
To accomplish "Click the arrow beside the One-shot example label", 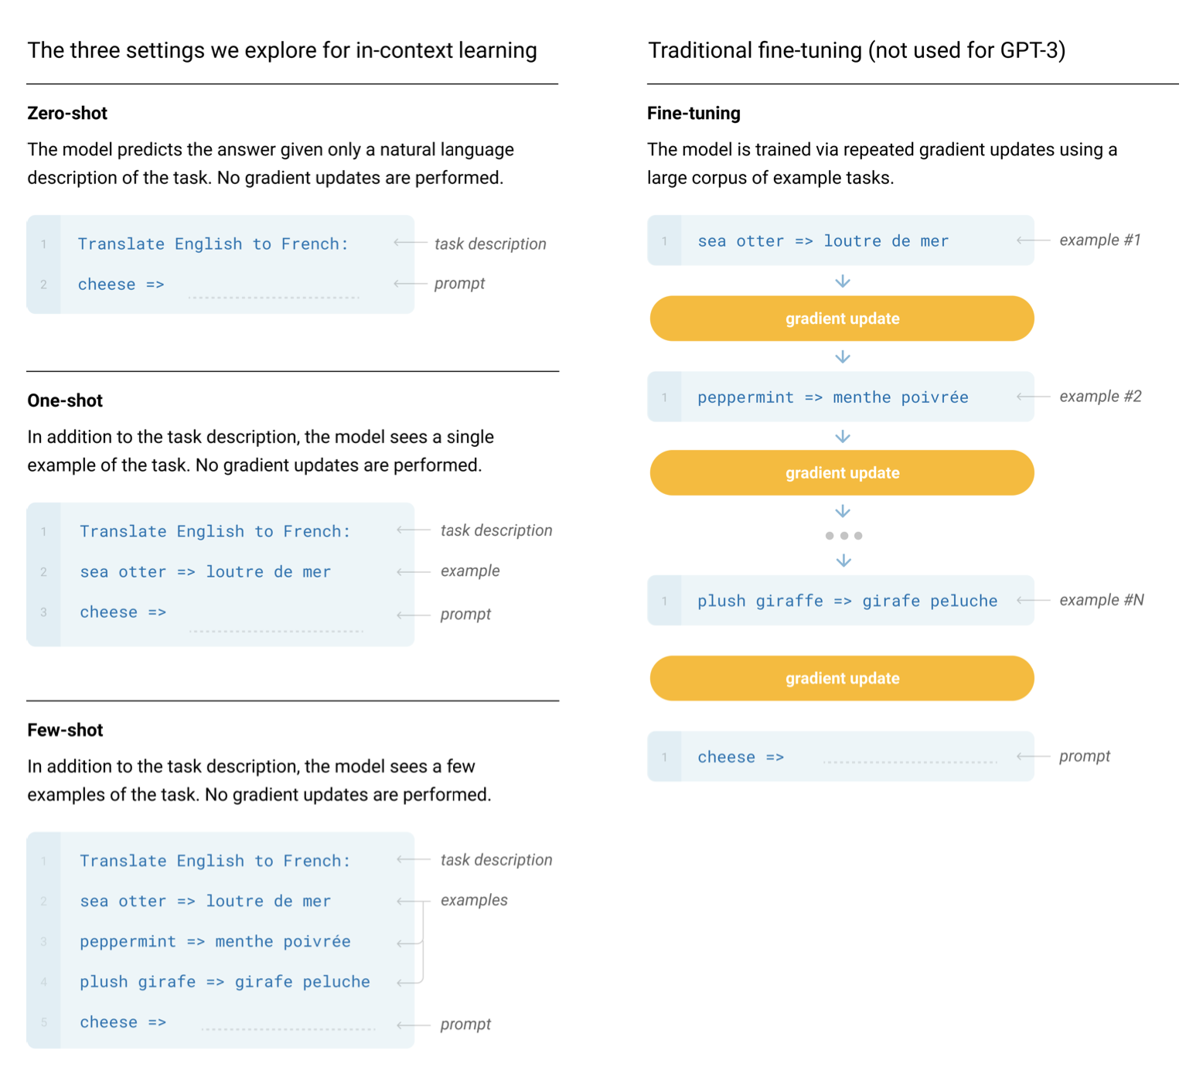I will pos(413,572).
